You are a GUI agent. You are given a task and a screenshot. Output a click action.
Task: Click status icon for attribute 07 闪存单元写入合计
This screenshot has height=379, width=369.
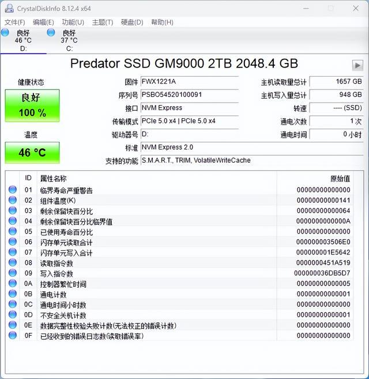tap(13, 252)
